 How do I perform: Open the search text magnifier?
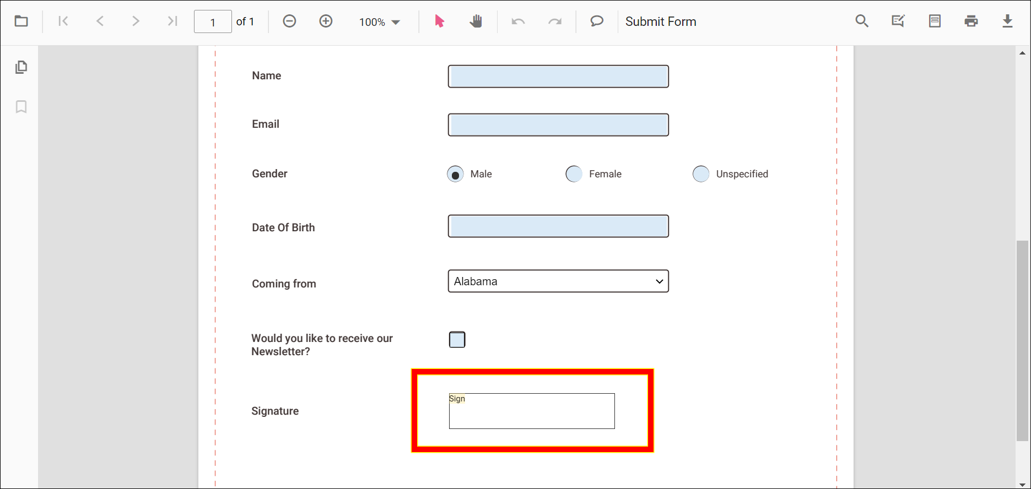[862, 21]
